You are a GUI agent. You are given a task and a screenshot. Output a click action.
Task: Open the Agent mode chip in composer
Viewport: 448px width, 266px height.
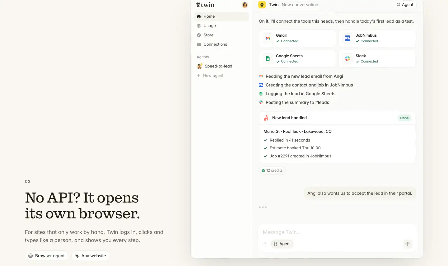coord(282,244)
